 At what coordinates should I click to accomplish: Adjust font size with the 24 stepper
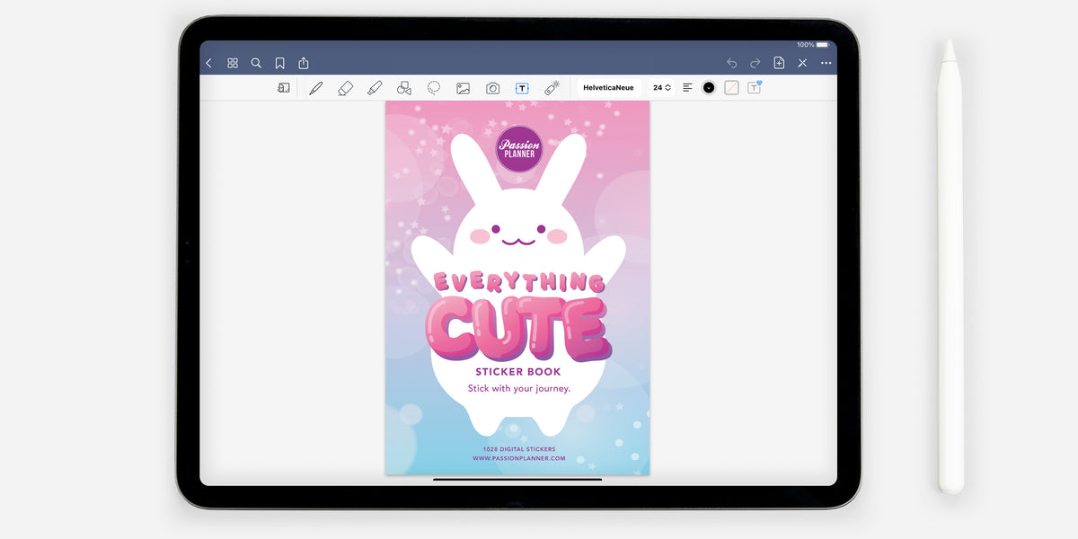662,87
